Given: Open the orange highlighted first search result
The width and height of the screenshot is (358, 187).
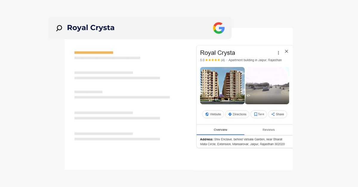Looking at the screenshot, I should click(x=94, y=53).
